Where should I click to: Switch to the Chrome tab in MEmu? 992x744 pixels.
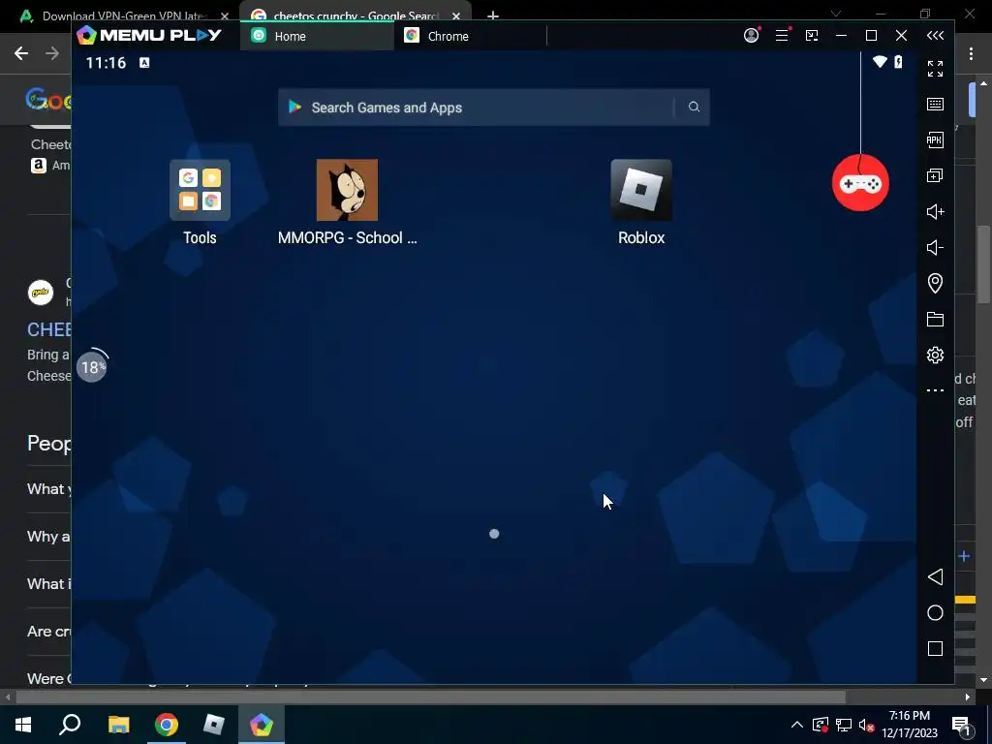470,36
